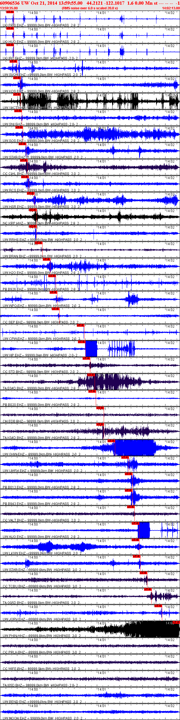Click the red pick marker on UW.AUG trace

pos(135,523)
